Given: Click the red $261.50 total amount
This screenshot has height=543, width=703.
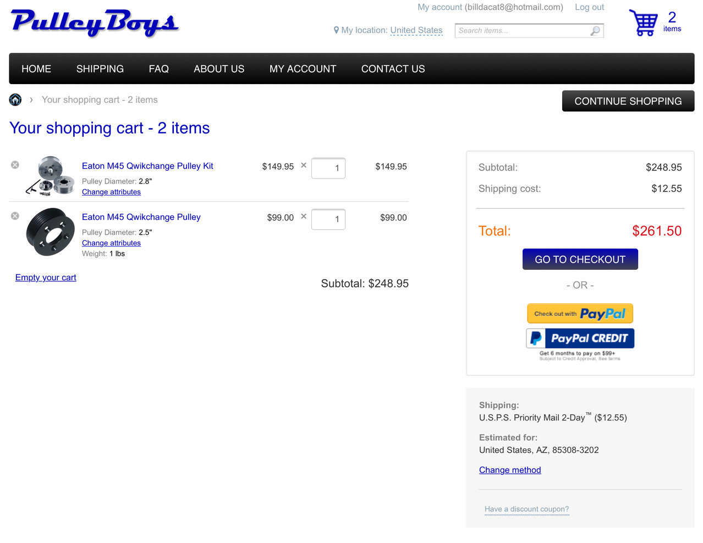Looking at the screenshot, I should [x=657, y=231].
